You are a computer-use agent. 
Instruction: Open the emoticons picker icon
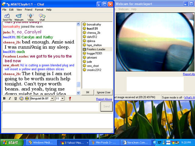click(27, 99)
